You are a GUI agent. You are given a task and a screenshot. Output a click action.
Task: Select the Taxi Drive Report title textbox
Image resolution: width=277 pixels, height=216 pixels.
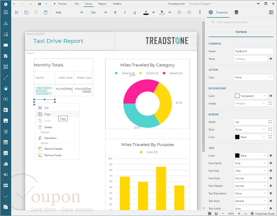[58, 41]
